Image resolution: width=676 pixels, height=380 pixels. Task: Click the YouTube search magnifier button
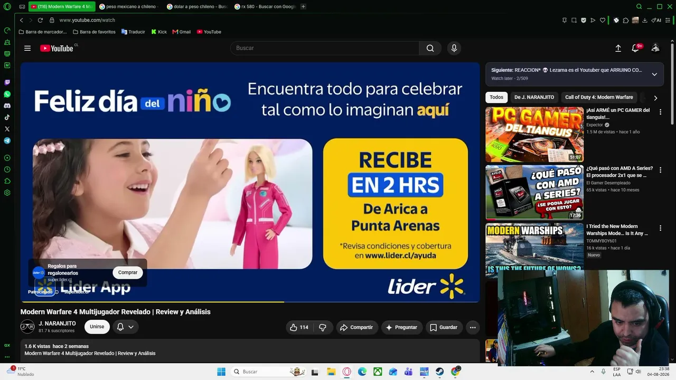coord(430,48)
